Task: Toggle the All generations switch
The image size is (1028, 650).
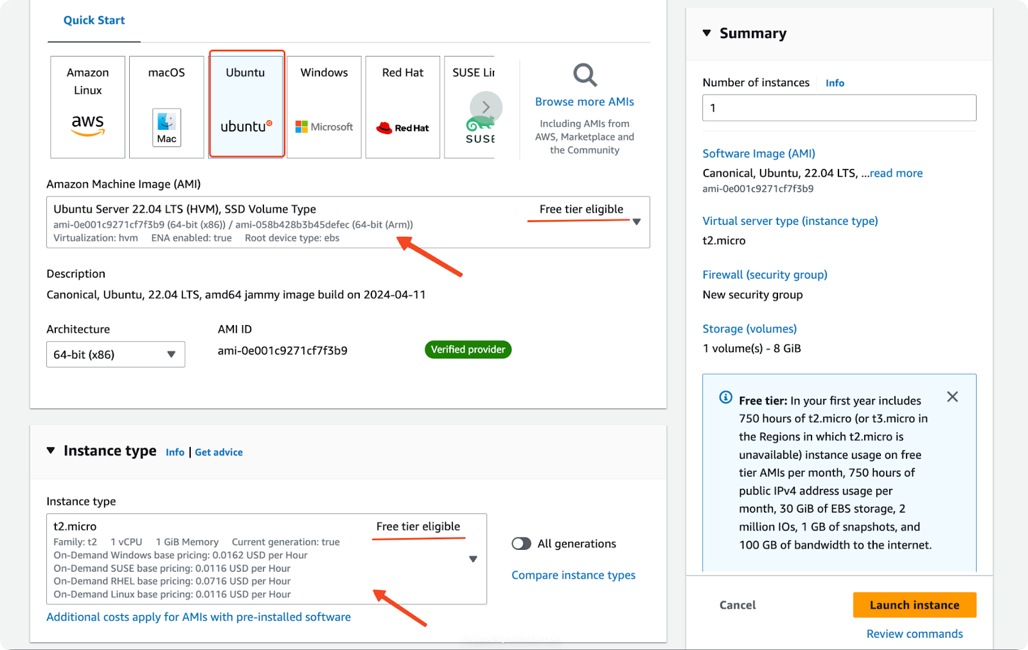Action: (522, 544)
